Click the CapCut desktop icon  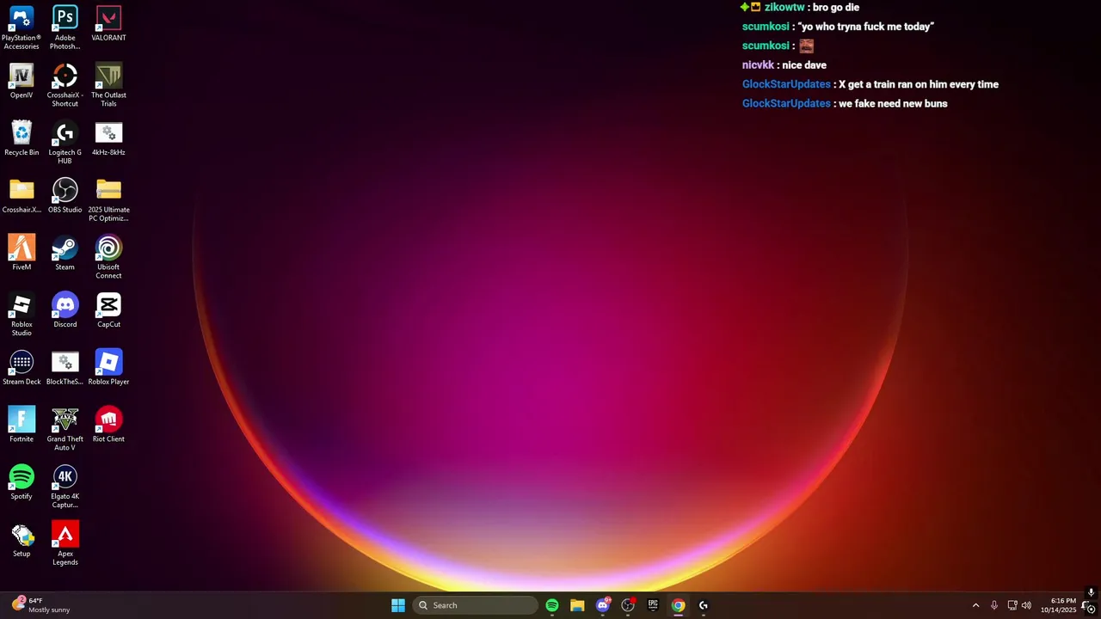point(108,310)
